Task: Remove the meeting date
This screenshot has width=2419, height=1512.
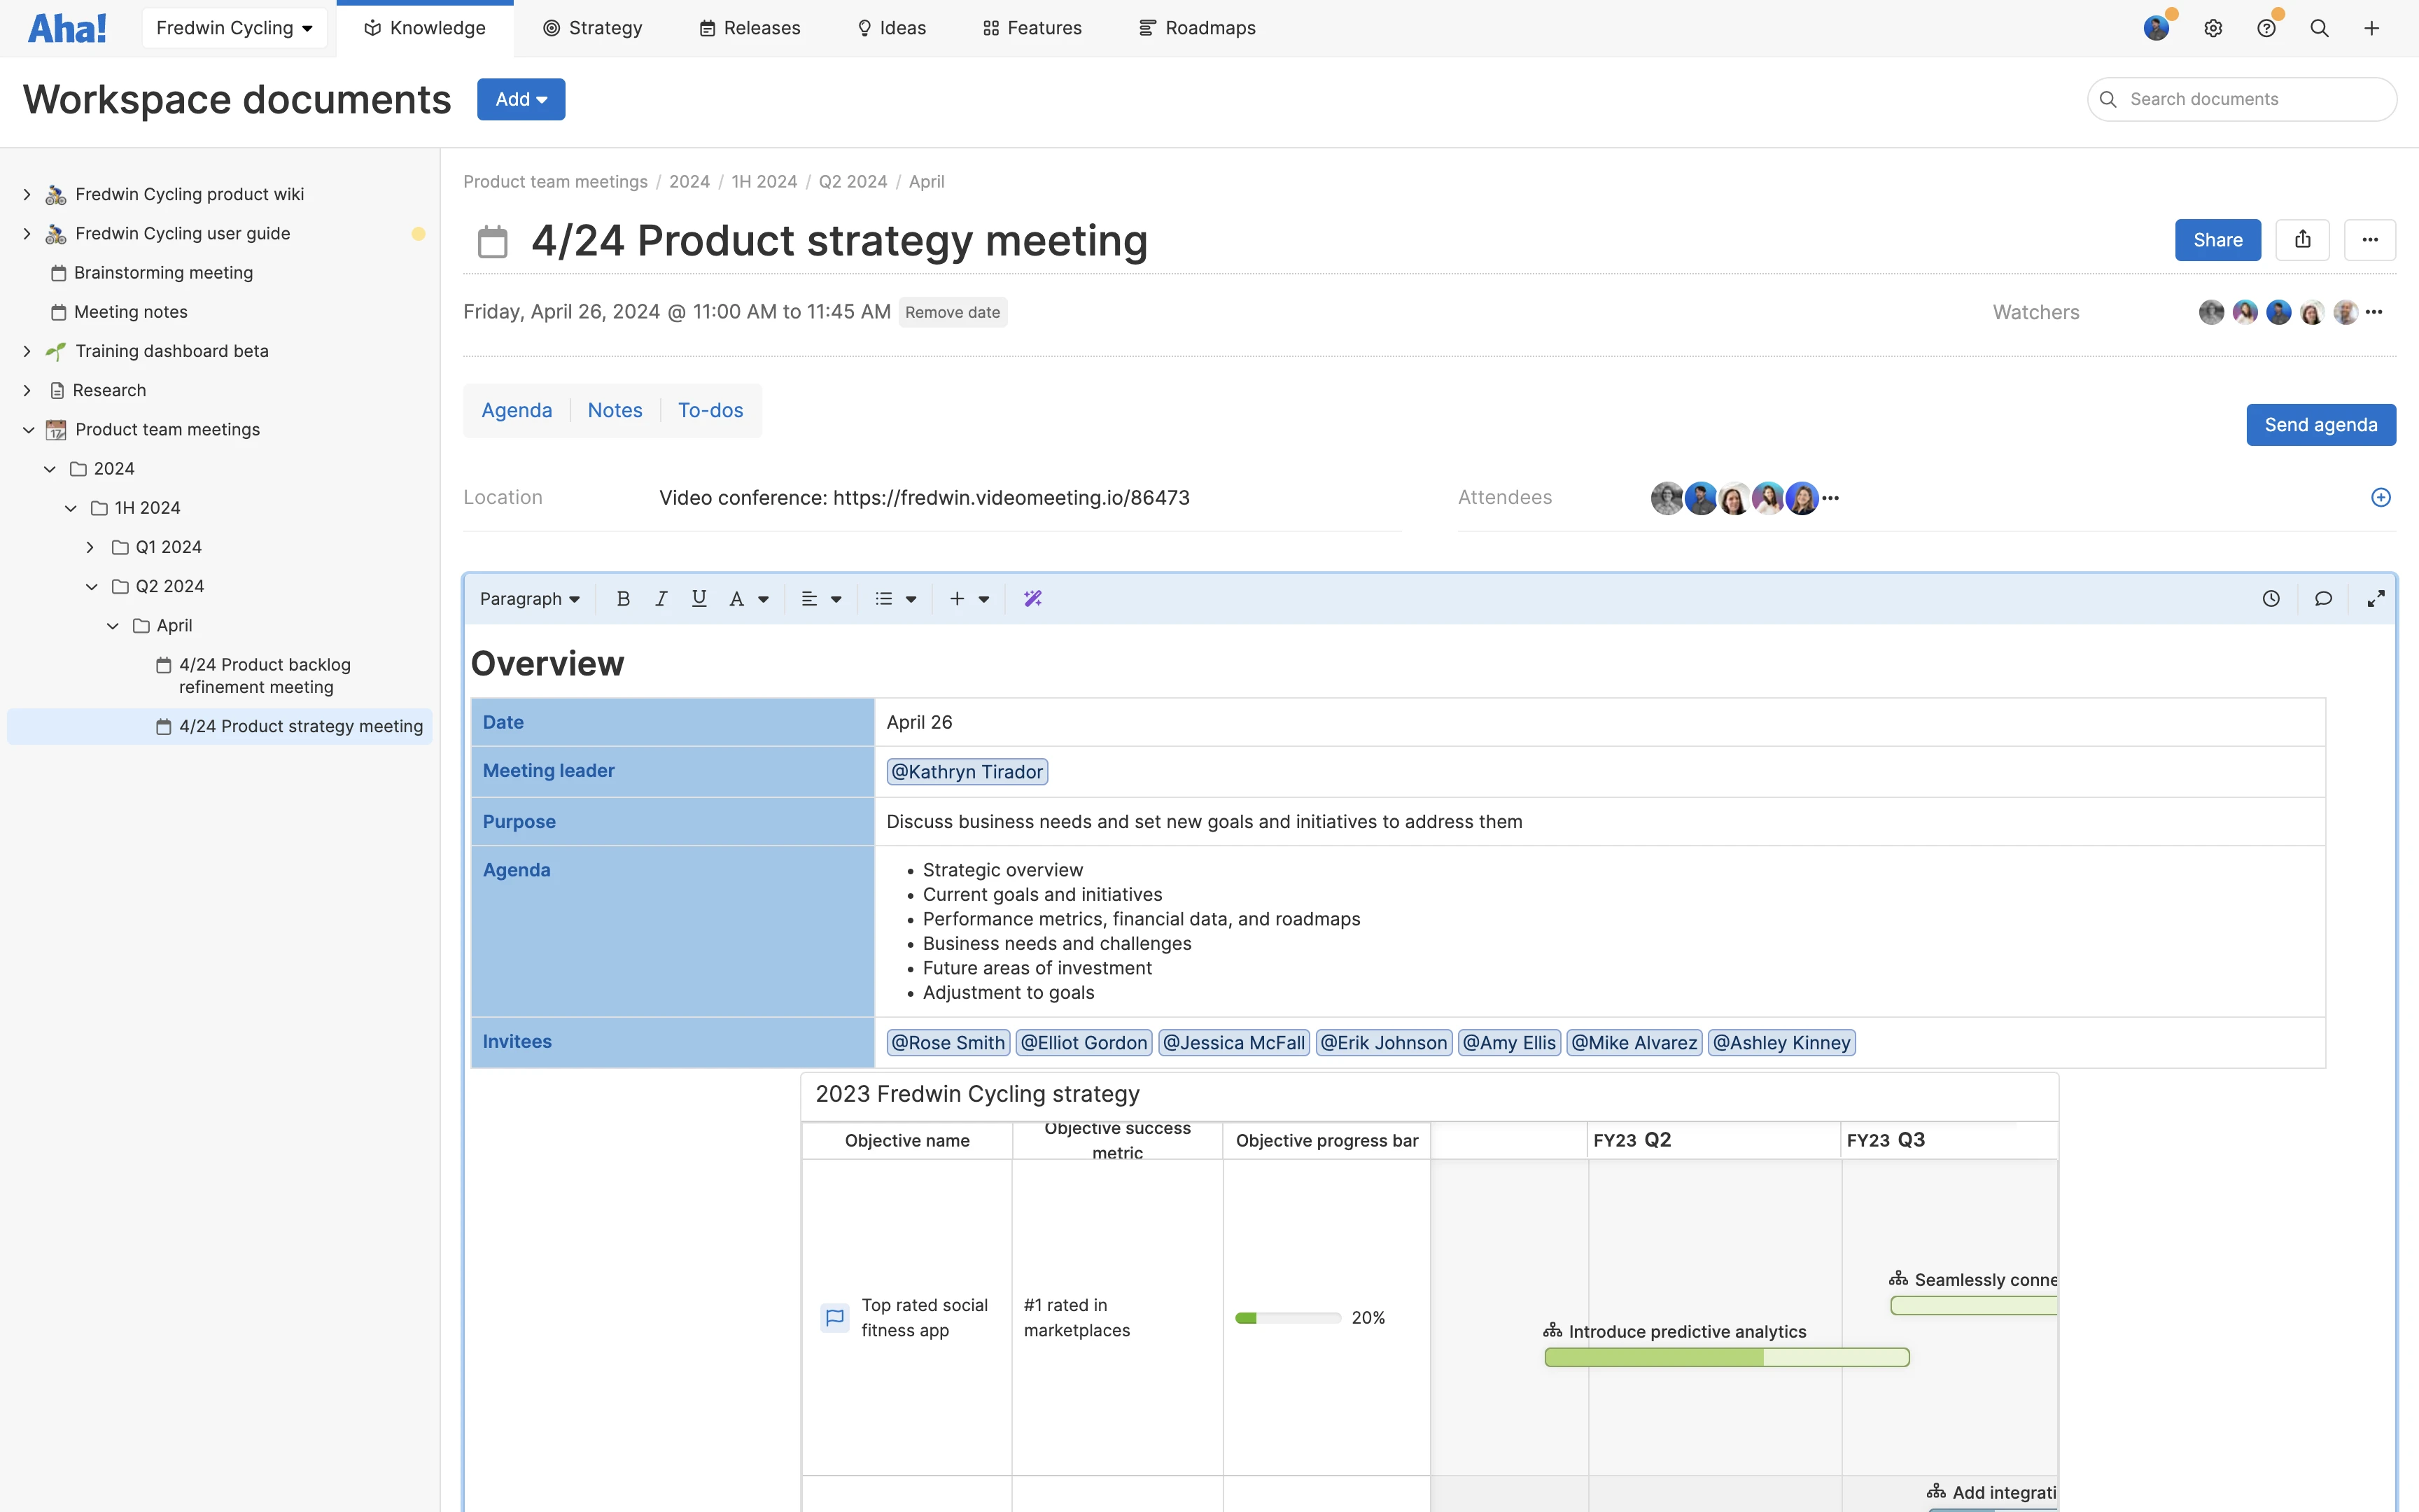Action: (x=952, y=311)
